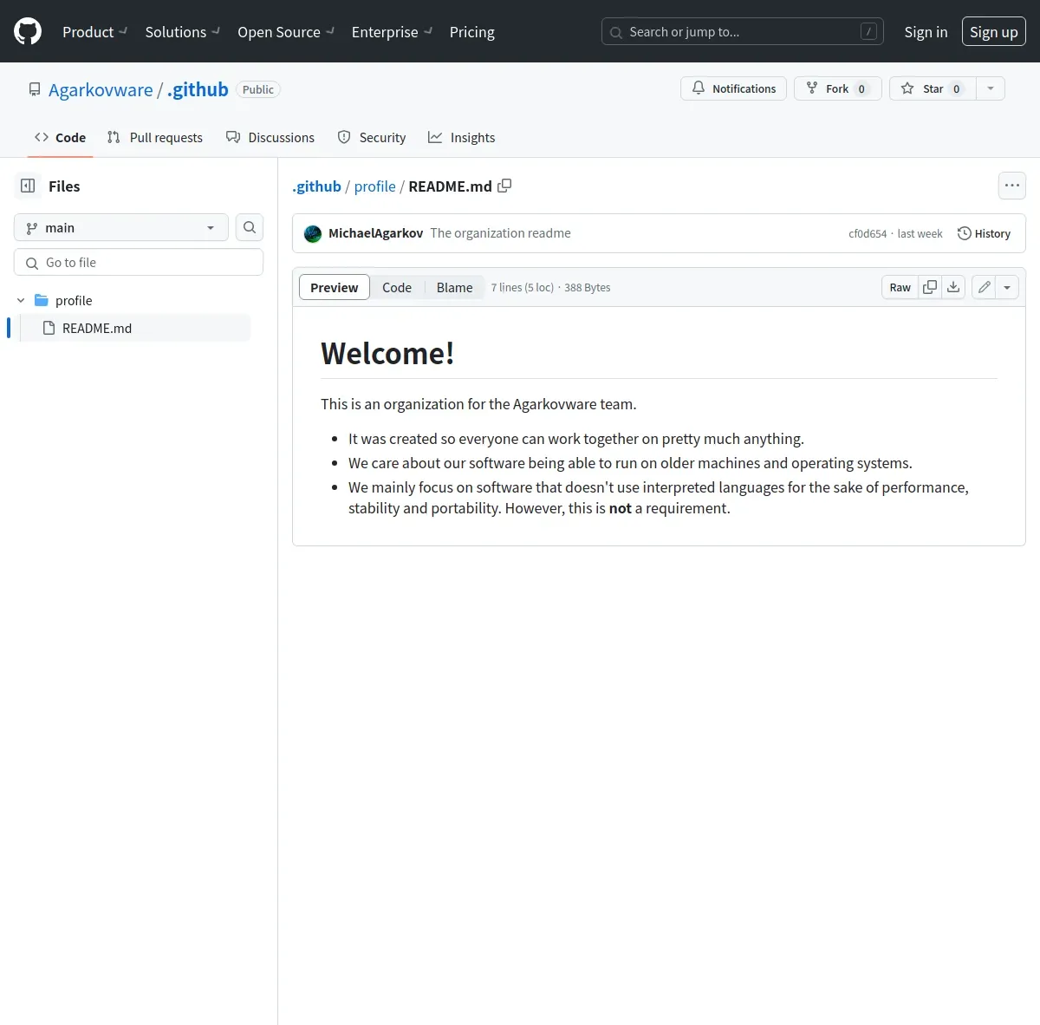Click the repository icon beside Agarkovware

point(35,89)
